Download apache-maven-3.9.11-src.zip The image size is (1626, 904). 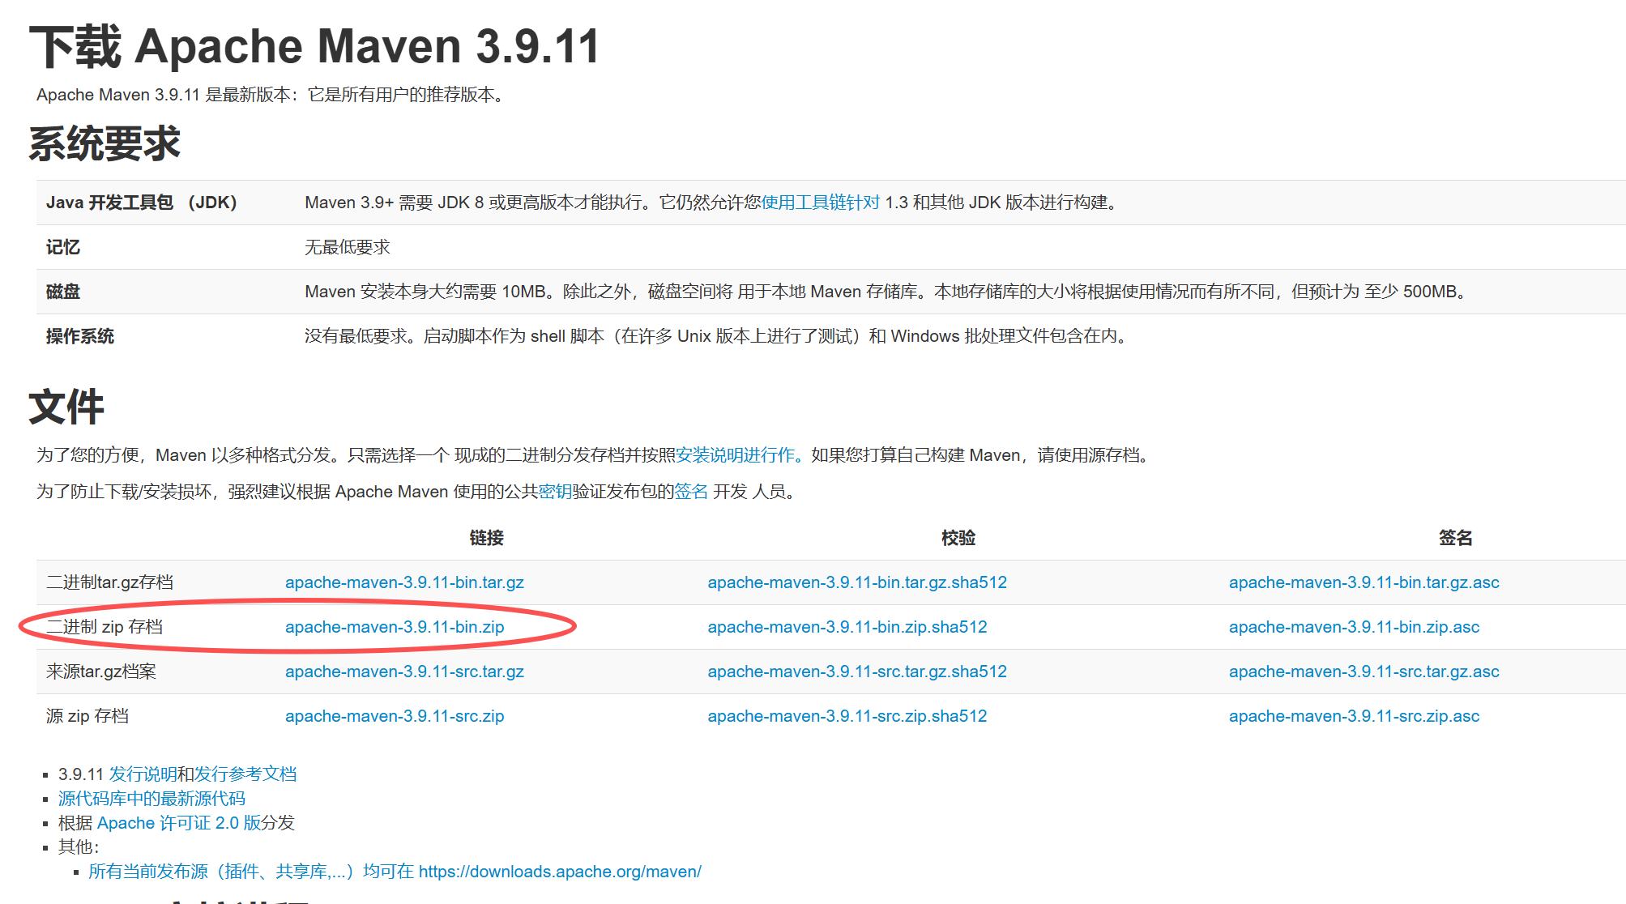395,716
